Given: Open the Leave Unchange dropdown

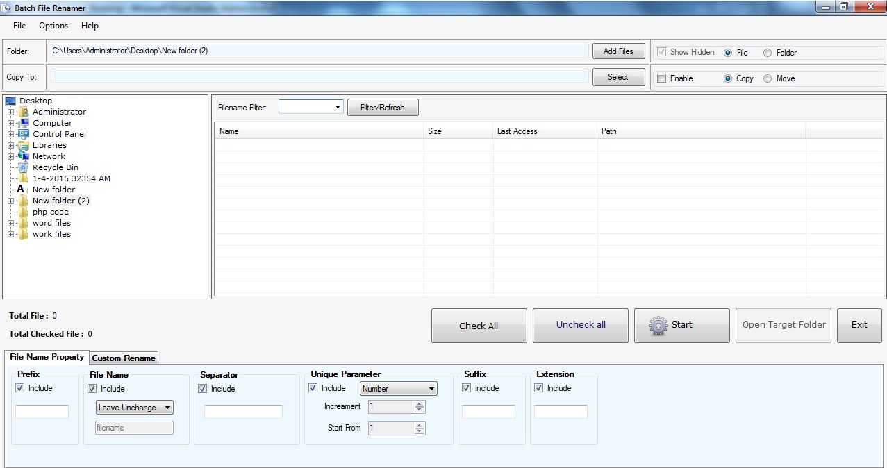Looking at the screenshot, I should tap(167, 408).
